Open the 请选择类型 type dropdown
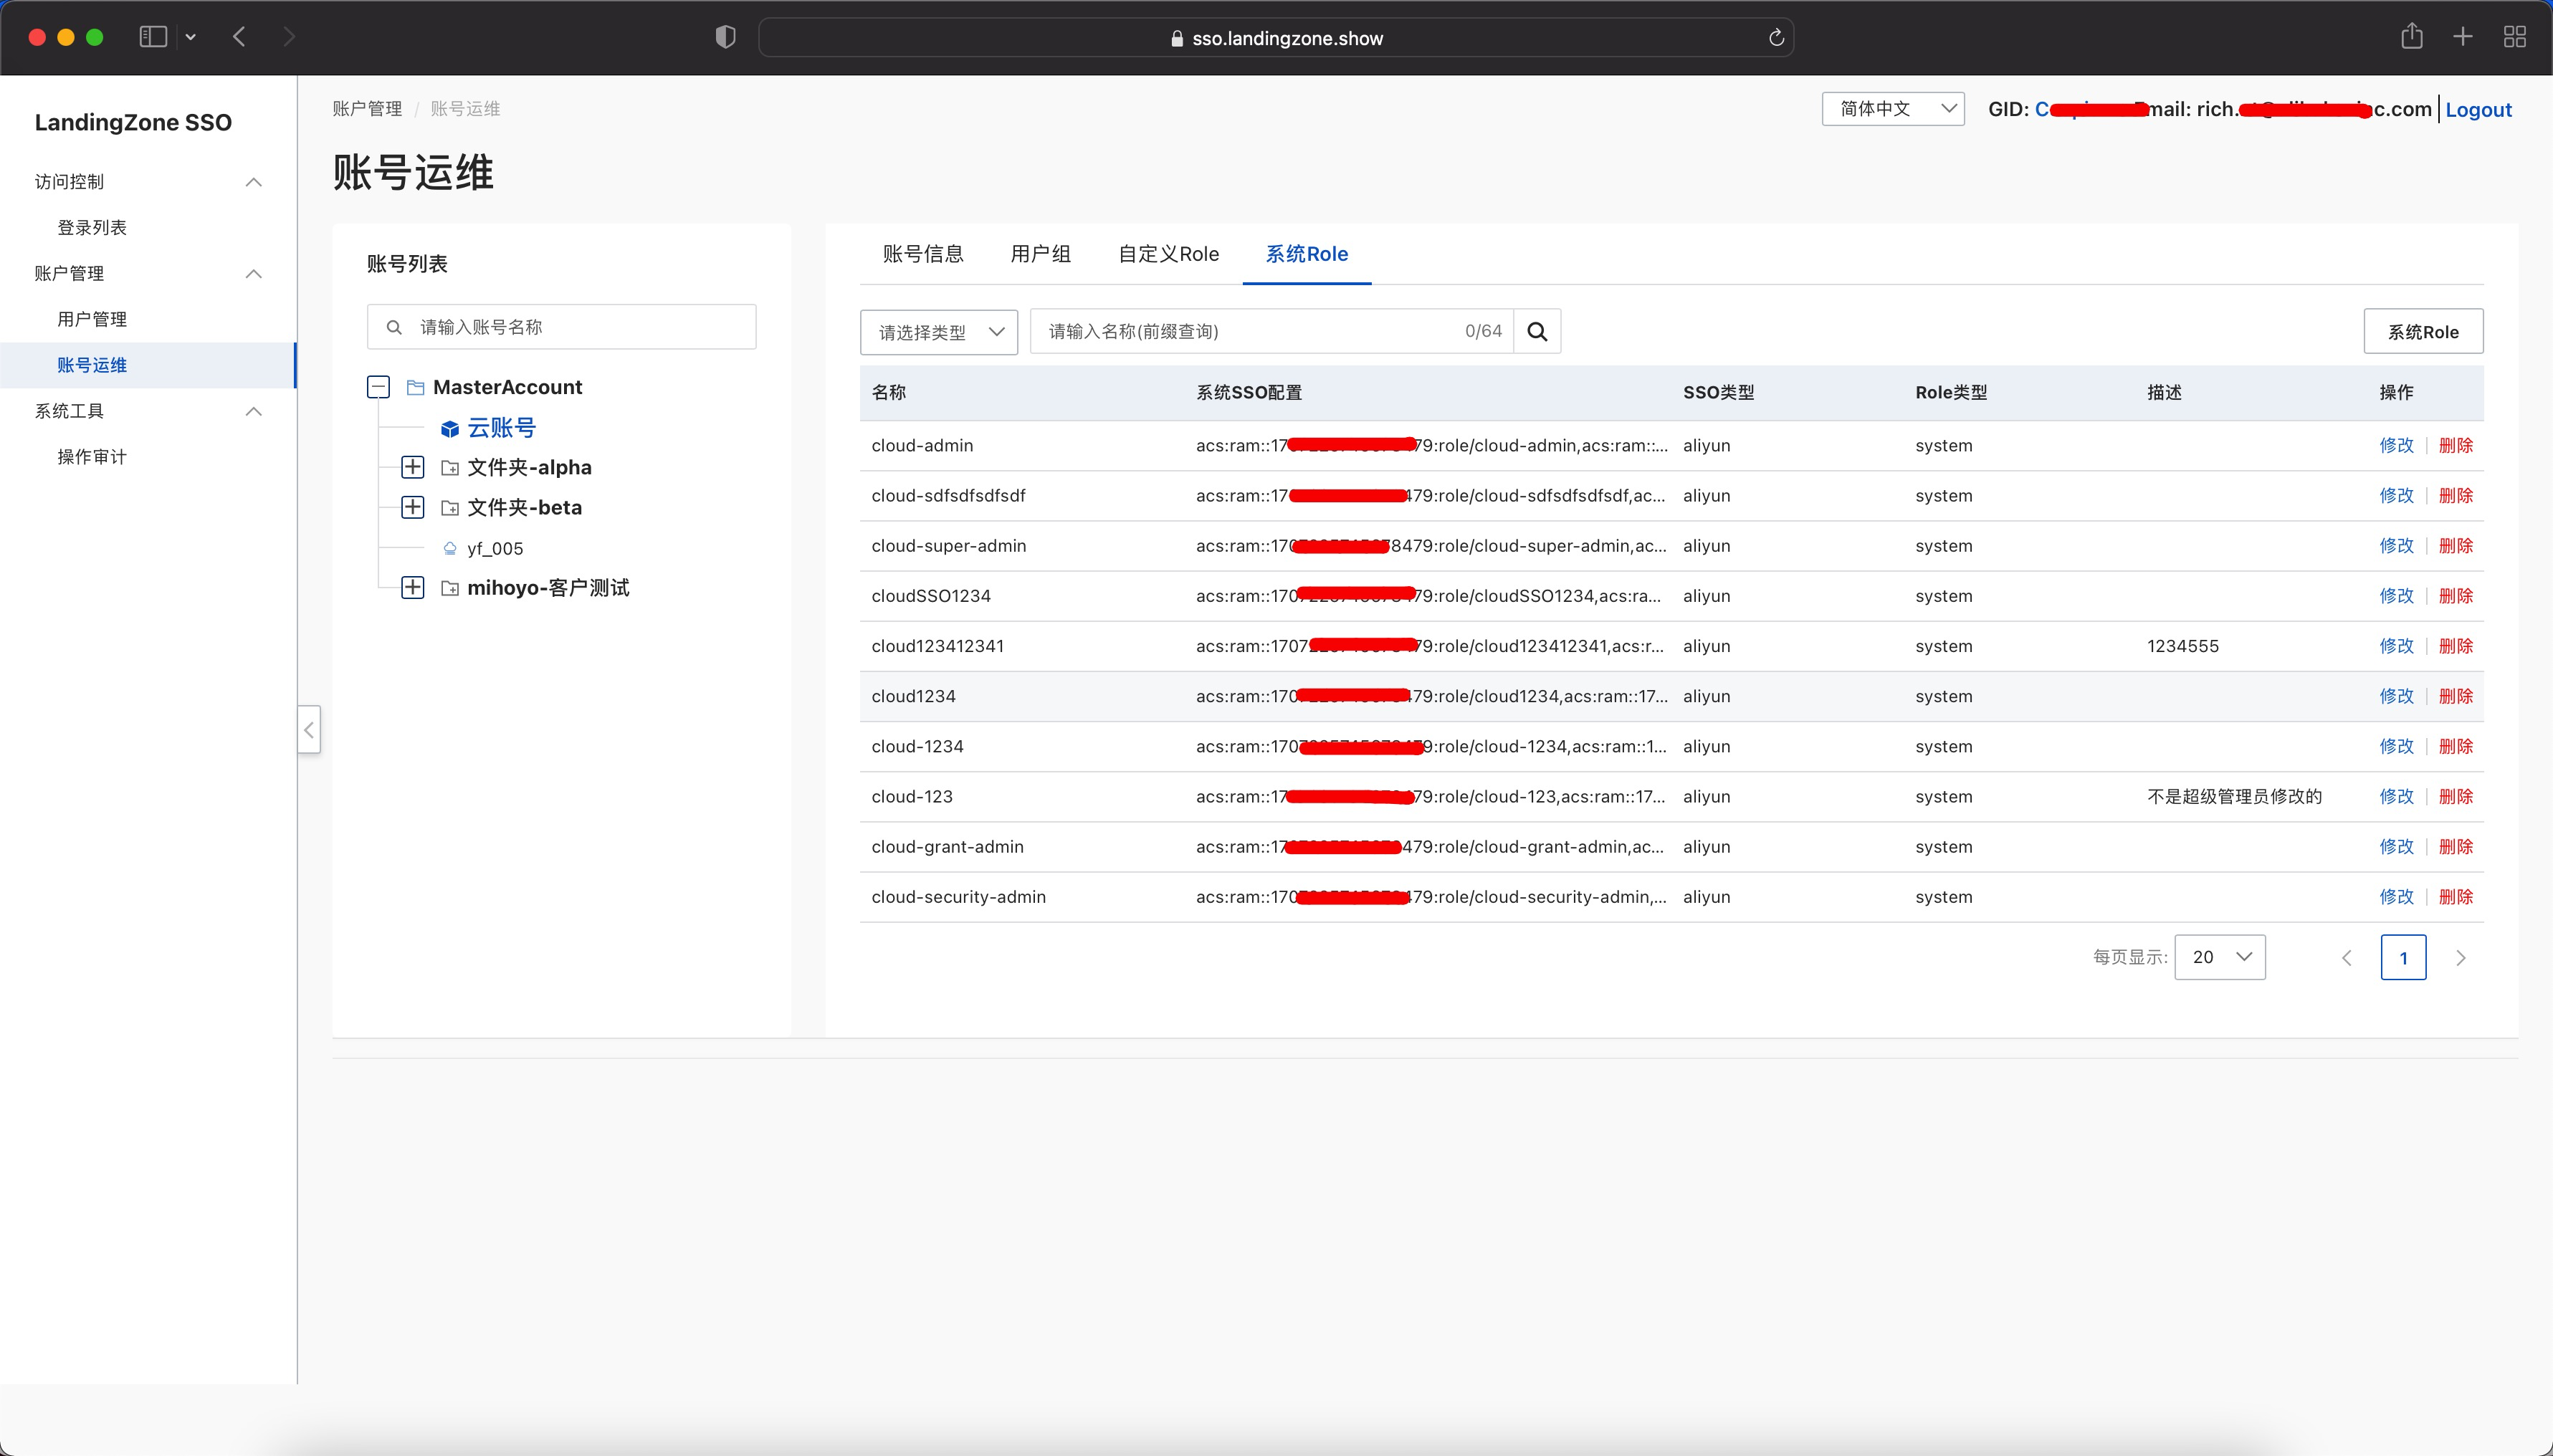This screenshot has width=2553, height=1456. [938, 332]
